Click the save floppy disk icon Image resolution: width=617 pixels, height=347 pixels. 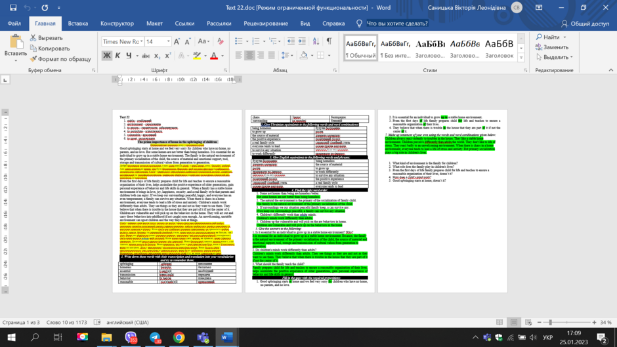(13, 7)
